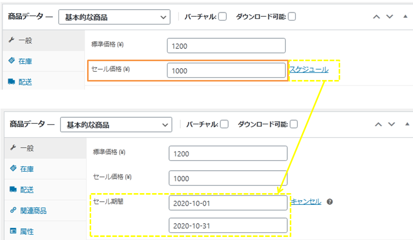Click move-up arrow in upper panel header
Viewport: 413px width, 240px height.
tap(377, 17)
